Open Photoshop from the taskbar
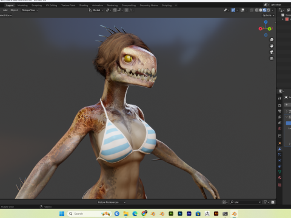291x218 pixels. coord(180,214)
